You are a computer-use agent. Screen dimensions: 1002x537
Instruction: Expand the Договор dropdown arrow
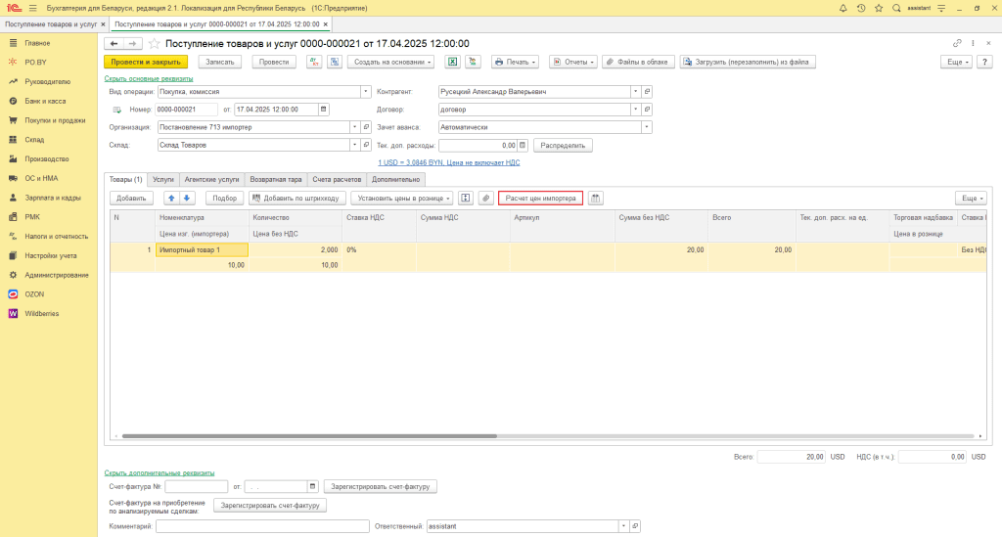(x=635, y=110)
